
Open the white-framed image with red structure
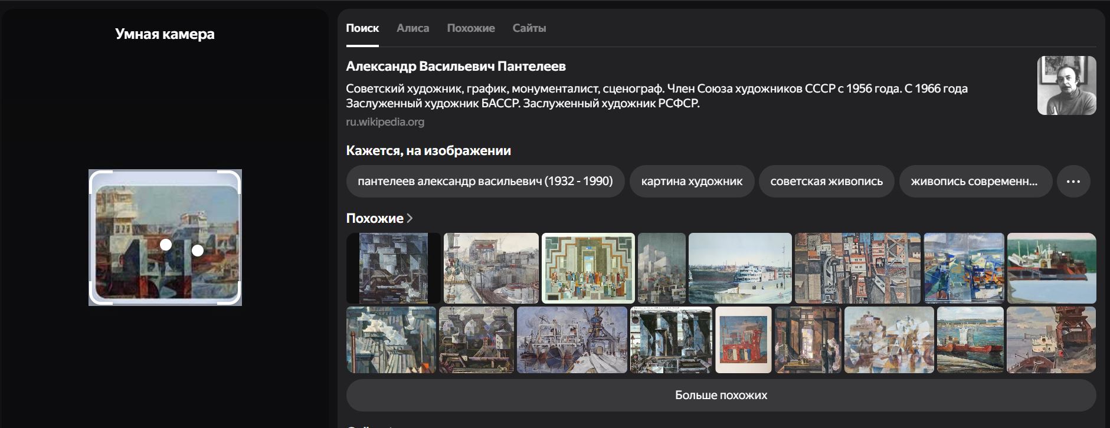click(743, 340)
